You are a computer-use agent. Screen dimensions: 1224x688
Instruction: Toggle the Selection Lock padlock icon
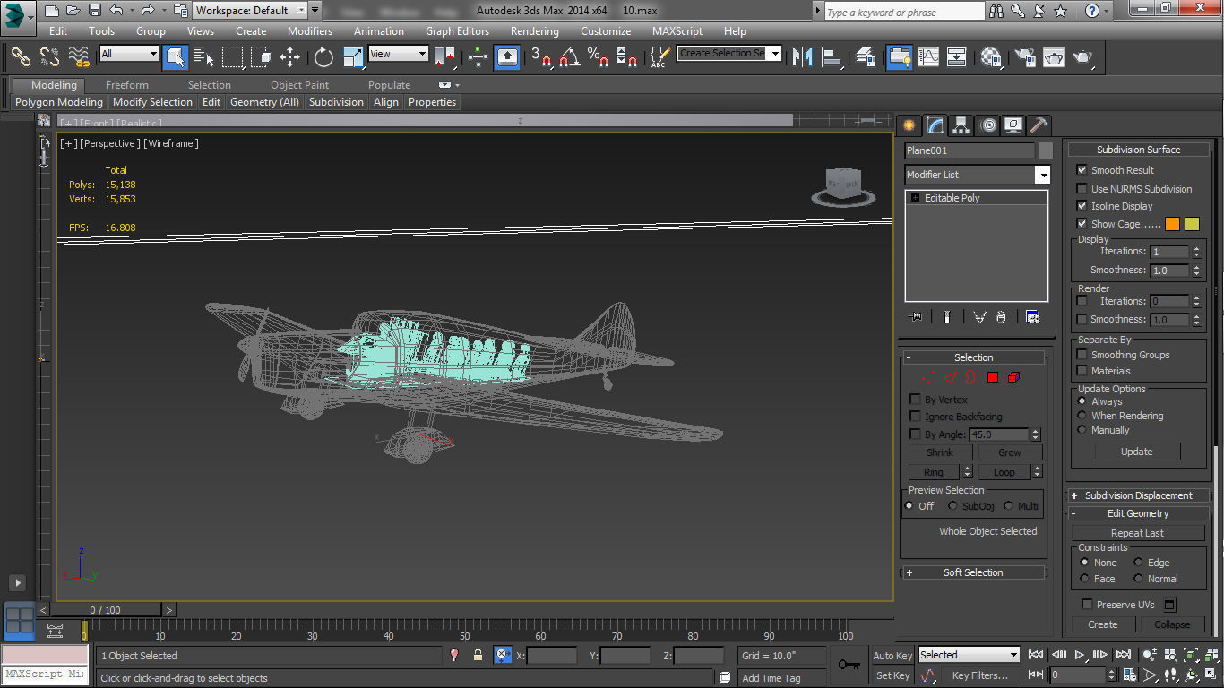[x=478, y=656]
